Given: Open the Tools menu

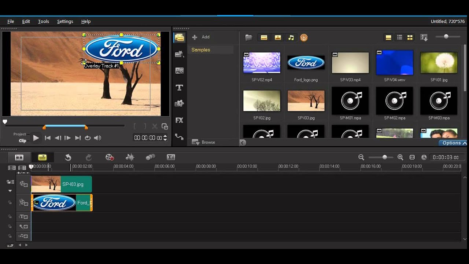Looking at the screenshot, I should tap(43, 21).
